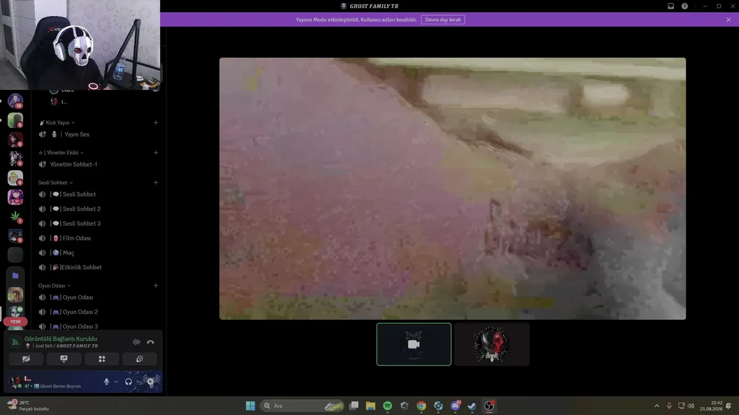Toggle the camera on or off

(26, 359)
